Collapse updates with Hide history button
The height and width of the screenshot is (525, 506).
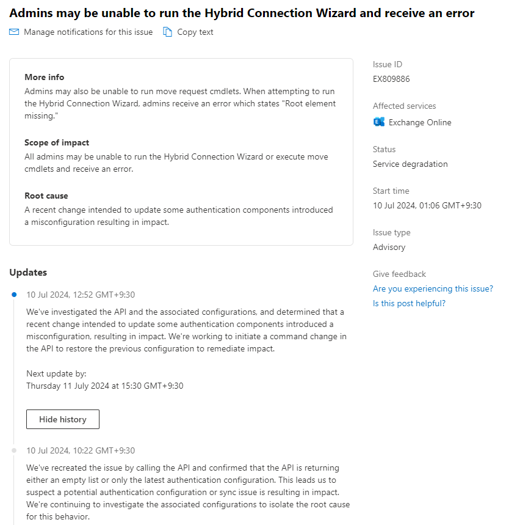click(63, 419)
